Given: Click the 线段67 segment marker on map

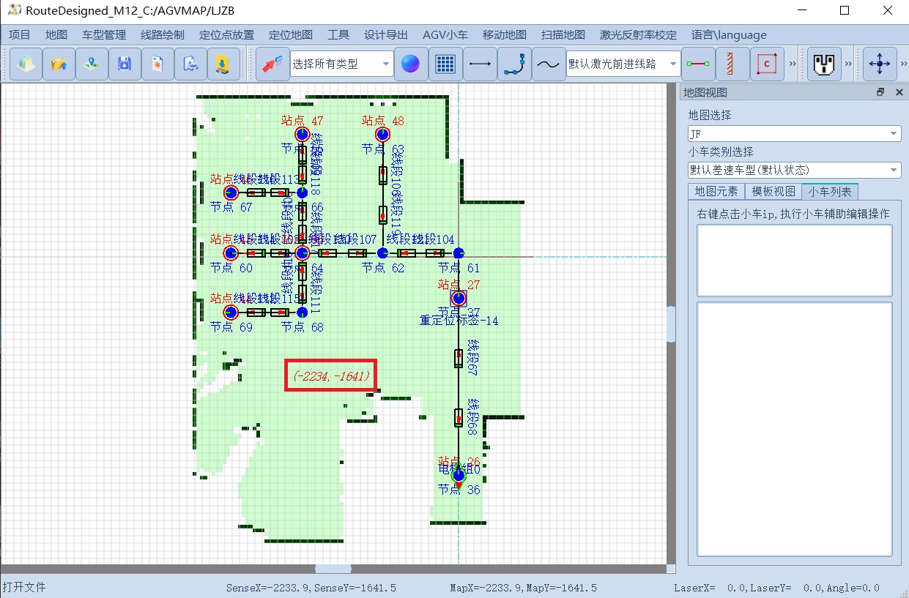Looking at the screenshot, I should click(x=459, y=358).
